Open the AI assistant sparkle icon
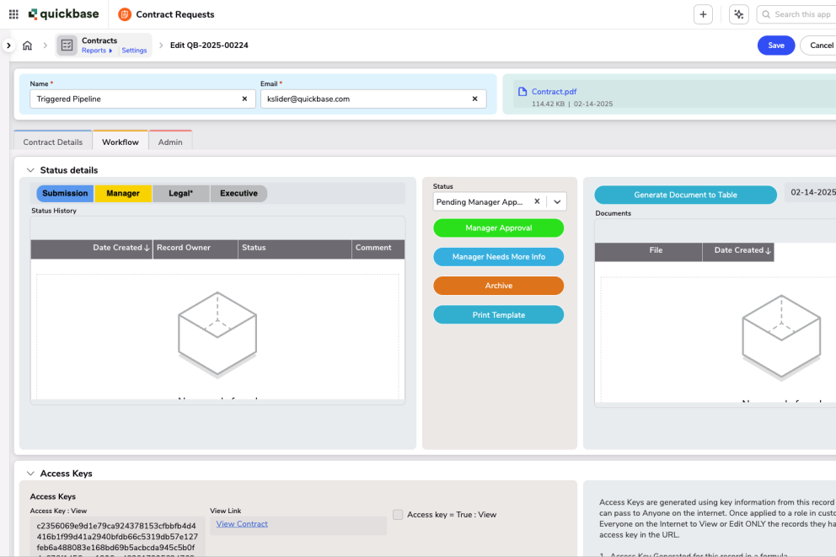836x557 pixels. click(739, 14)
